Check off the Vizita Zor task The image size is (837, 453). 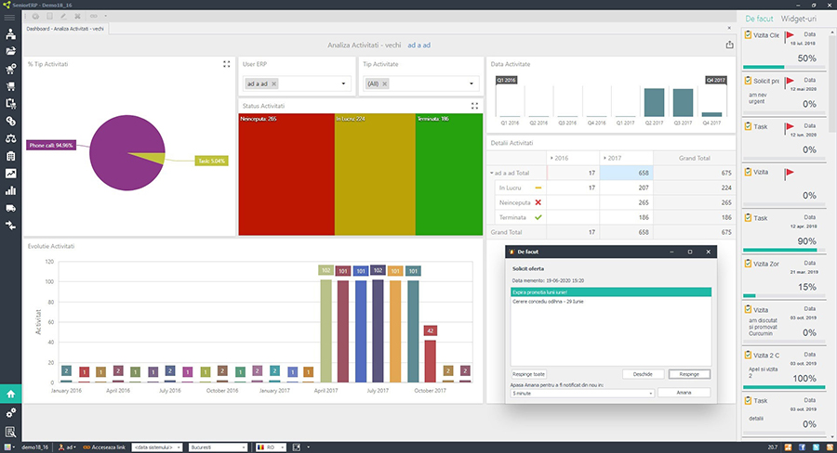[x=748, y=264]
